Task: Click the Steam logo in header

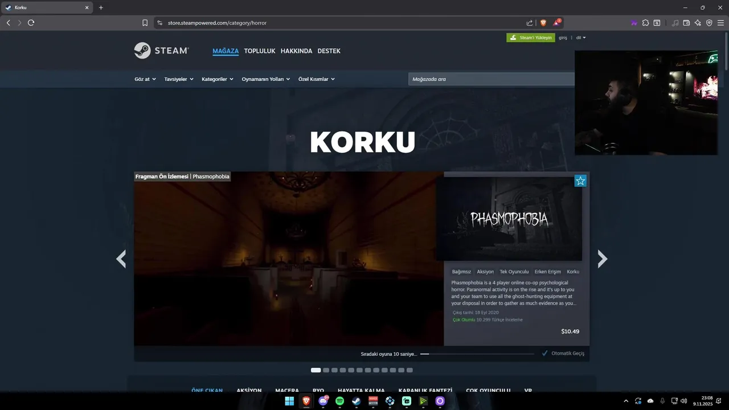Action: click(x=162, y=51)
